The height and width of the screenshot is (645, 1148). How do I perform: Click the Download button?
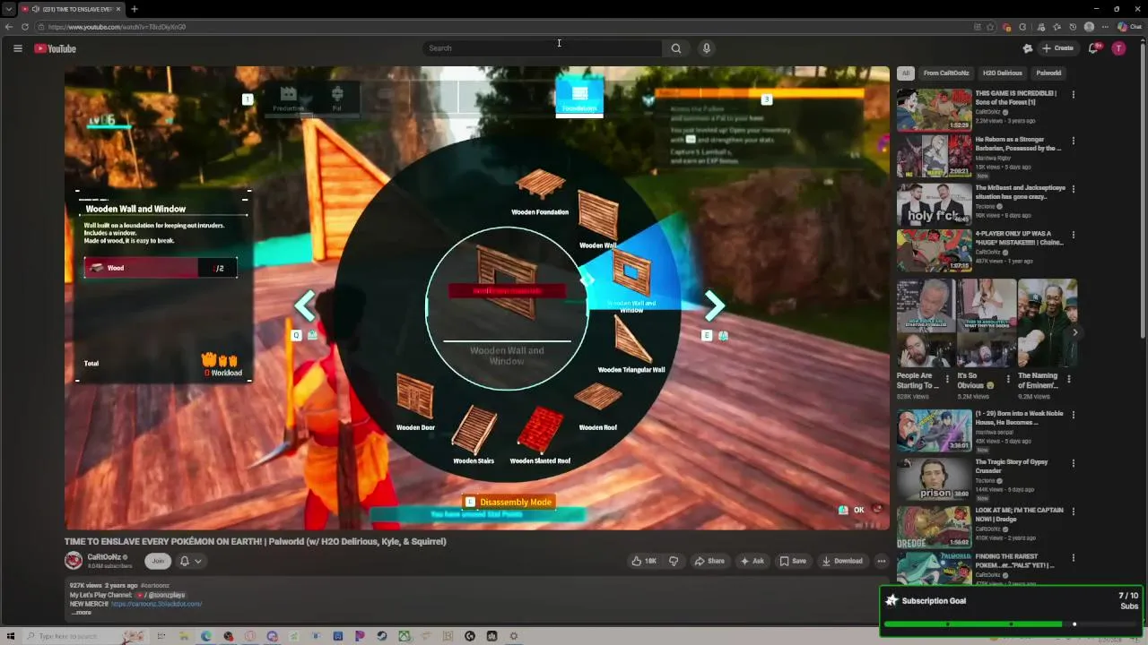pyautogui.click(x=842, y=561)
